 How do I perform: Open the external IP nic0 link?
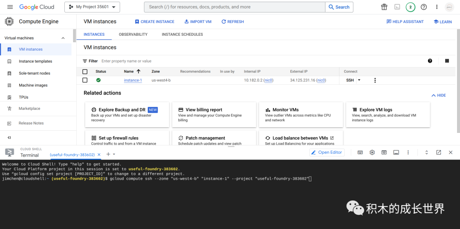[x=321, y=80]
